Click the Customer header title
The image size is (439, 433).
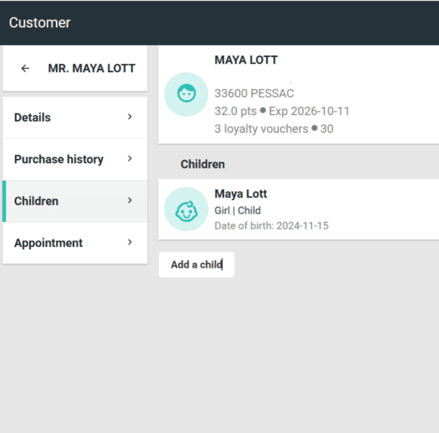tap(40, 22)
